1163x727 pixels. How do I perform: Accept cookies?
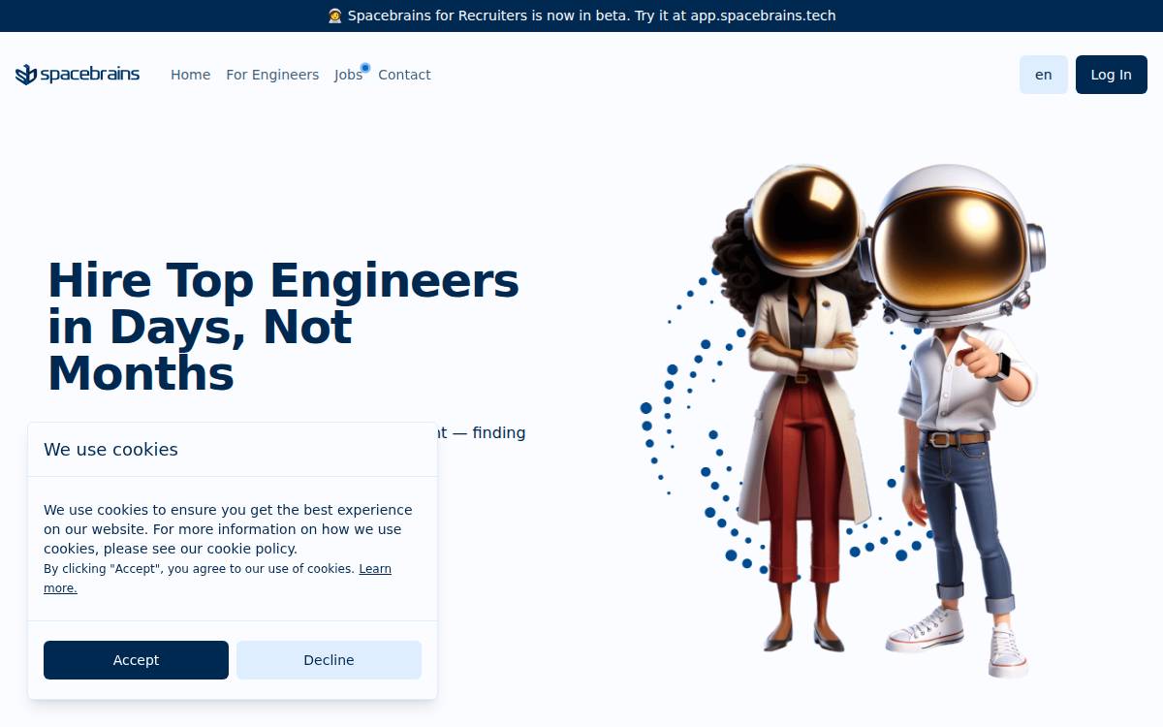pyautogui.click(x=136, y=660)
